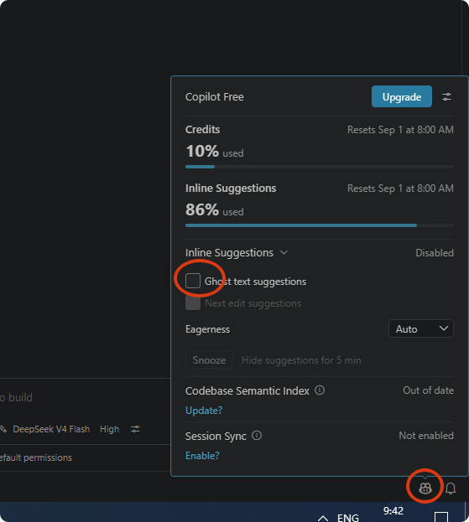Click the Snooze button
469x522 pixels.
tap(209, 360)
